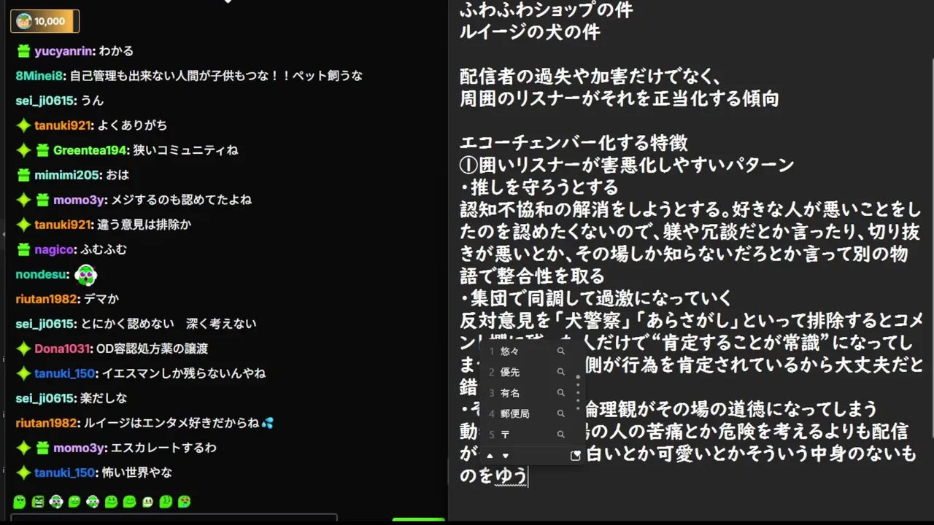Place cursor after のをゆう in the notes
934x525 pixels.
[x=528, y=476]
